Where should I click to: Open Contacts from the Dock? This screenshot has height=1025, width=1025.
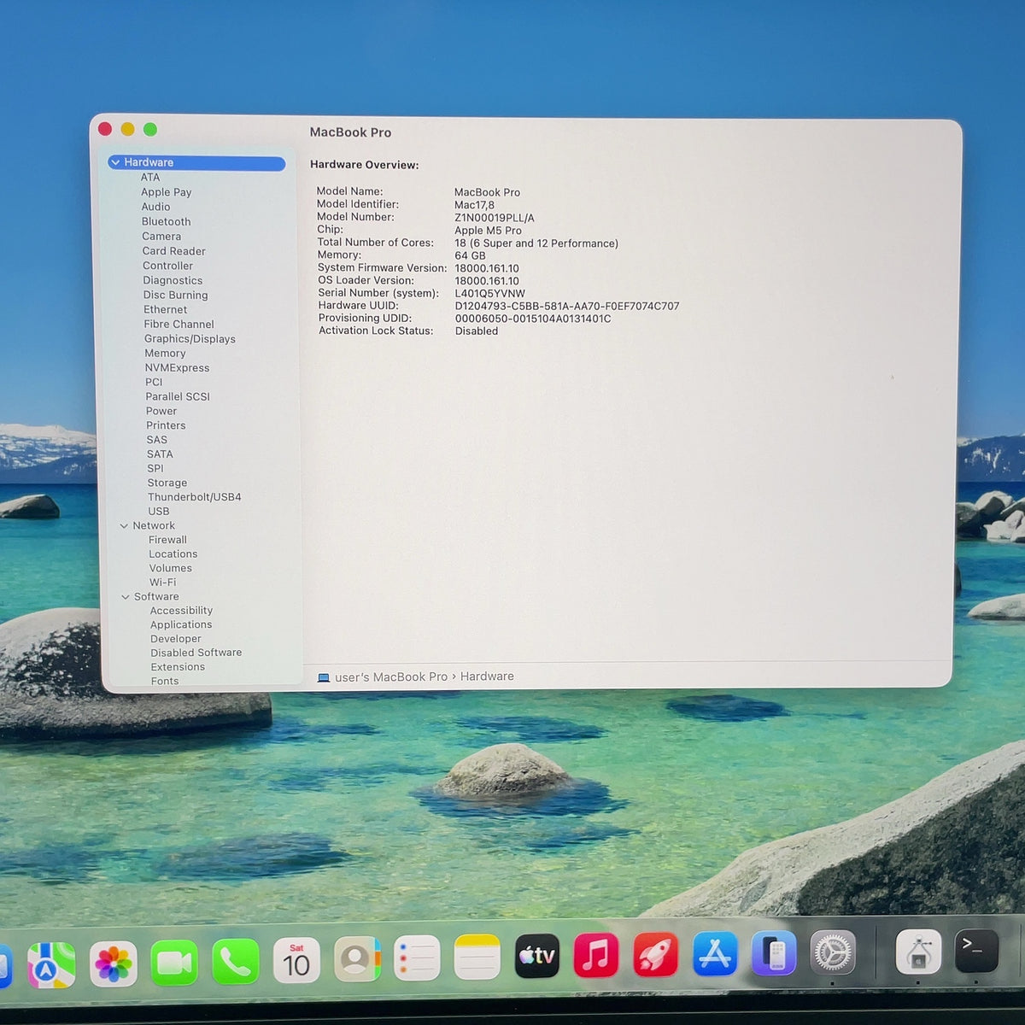click(357, 960)
